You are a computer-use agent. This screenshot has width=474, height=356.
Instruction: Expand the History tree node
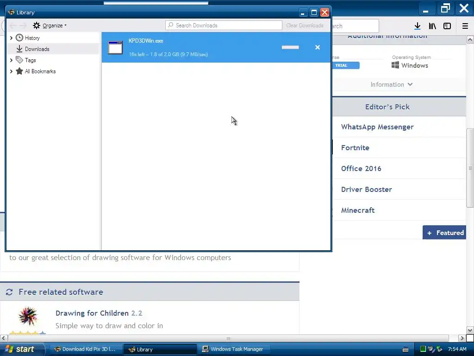pos(11,38)
